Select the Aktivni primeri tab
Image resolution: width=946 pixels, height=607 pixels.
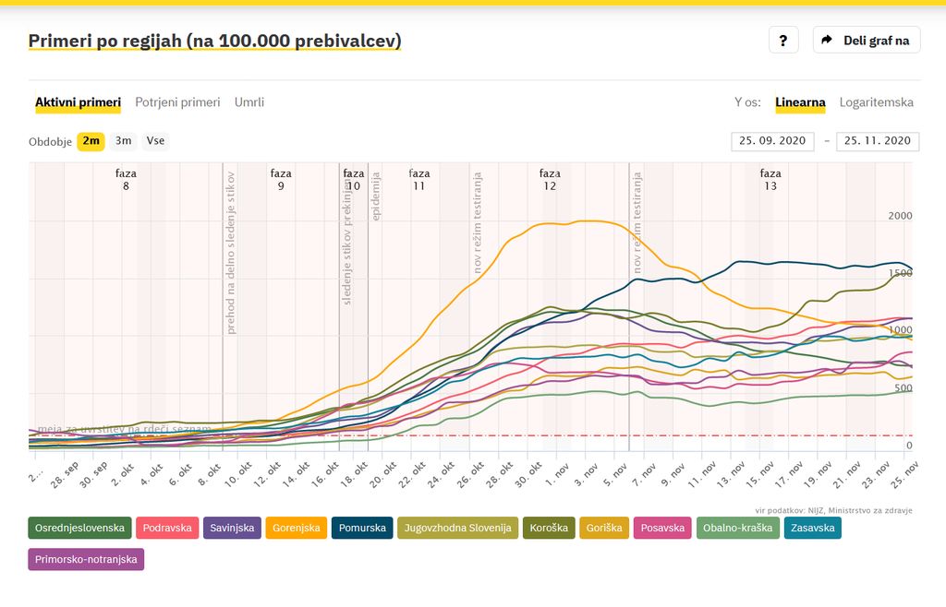78,102
